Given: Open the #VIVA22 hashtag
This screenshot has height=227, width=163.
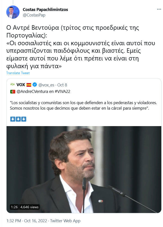Looking at the screenshot, I should coord(62,91).
